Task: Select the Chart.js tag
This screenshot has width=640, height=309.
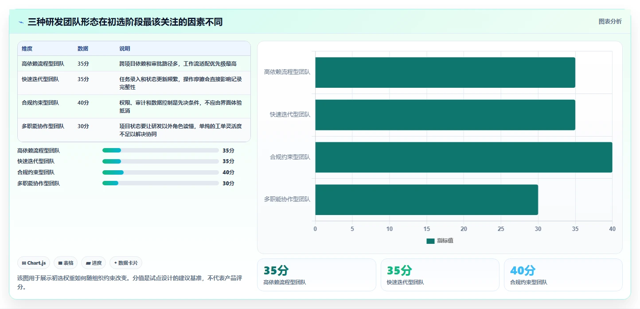Action: click(x=34, y=263)
